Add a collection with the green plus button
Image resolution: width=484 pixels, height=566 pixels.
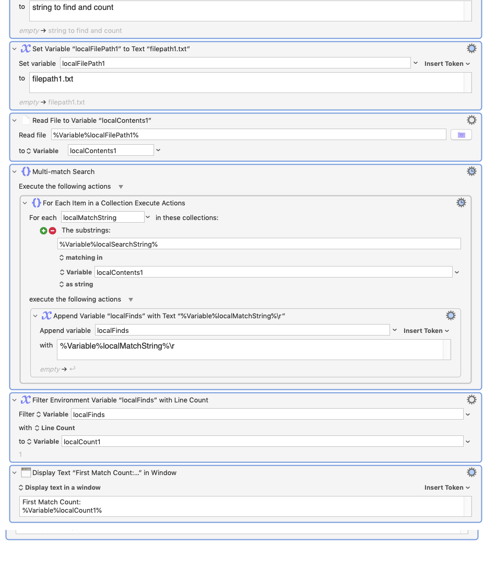pyautogui.click(x=44, y=230)
